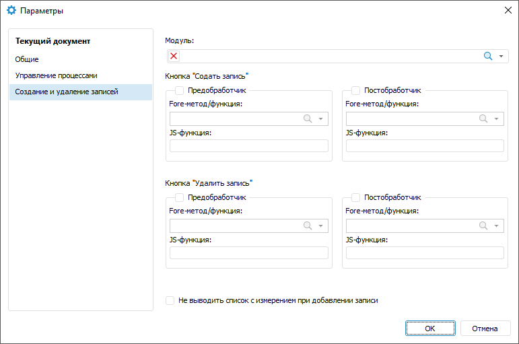Click search icon in Содать запись Постобработчик Fore-метод
The image size is (519, 344).
pos(483,118)
